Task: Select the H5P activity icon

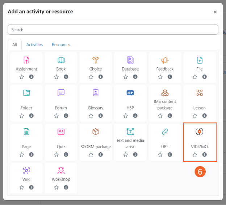Action: pyautogui.click(x=130, y=93)
